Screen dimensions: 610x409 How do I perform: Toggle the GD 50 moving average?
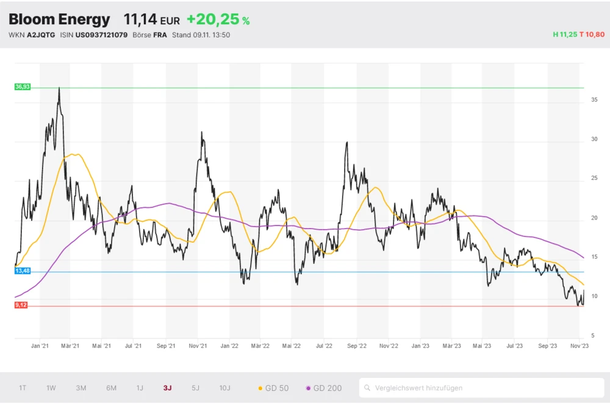pos(274,388)
